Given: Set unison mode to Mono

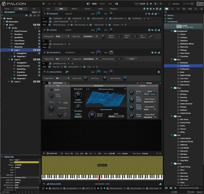Looking at the screenshot, I should point(146,94).
